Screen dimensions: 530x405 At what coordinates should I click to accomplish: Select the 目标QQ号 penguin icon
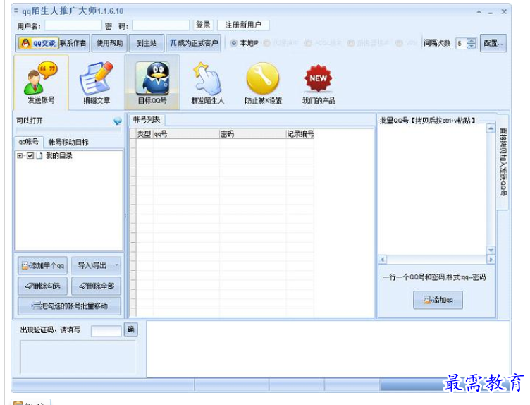point(152,83)
